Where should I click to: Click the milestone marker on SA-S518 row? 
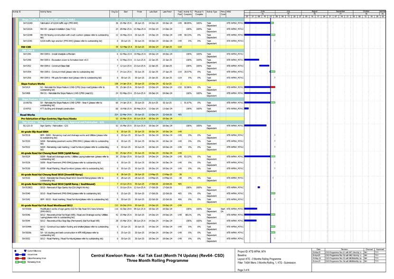click(275, 135)
